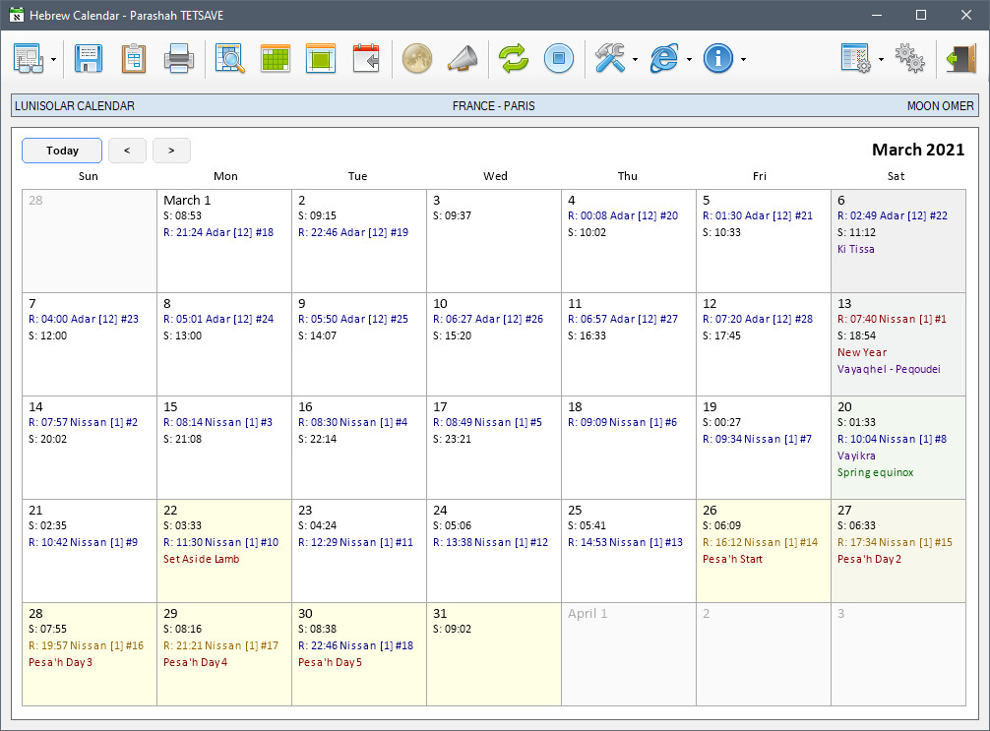Viewport: 990px width, 731px height.
Task: Select the greyed April 1 cell
Action: coord(628,654)
